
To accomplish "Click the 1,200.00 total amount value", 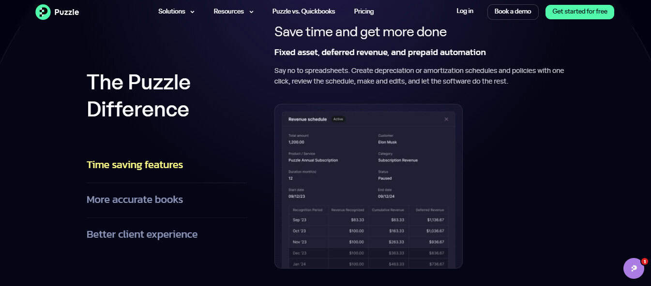I will 296,142.
